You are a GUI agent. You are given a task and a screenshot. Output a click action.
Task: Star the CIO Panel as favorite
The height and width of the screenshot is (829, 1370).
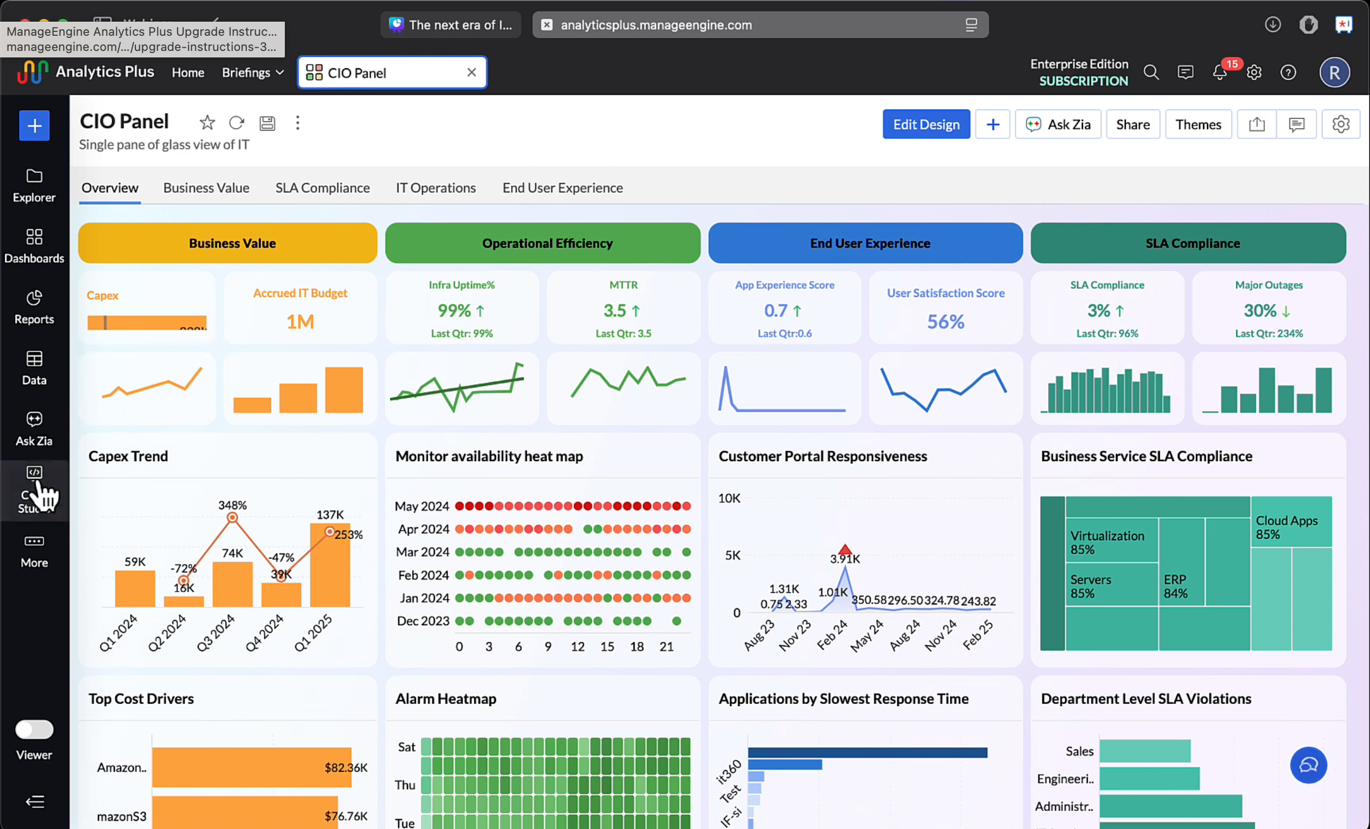pyautogui.click(x=207, y=122)
